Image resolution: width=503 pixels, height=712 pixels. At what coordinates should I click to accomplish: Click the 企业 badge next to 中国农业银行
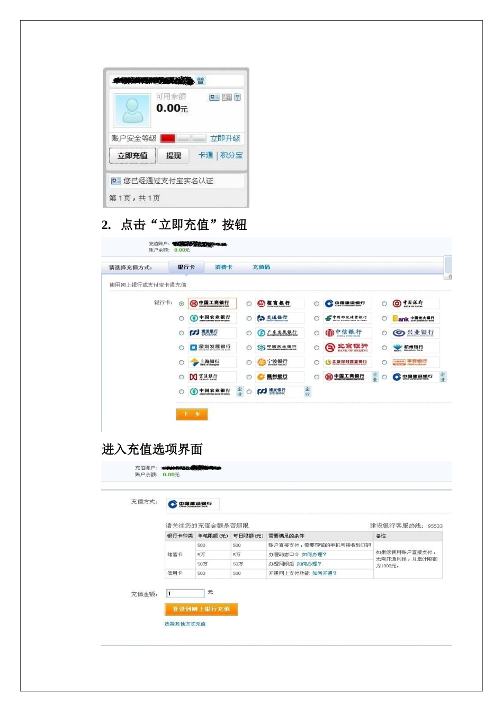(x=239, y=391)
